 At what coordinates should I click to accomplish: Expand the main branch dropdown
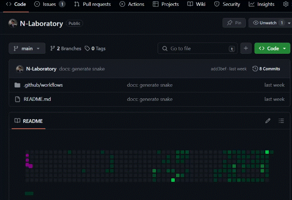pos(27,48)
